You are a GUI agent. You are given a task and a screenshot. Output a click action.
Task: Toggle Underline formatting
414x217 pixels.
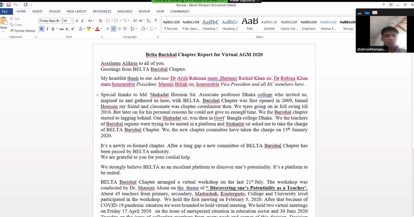[53, 29]
